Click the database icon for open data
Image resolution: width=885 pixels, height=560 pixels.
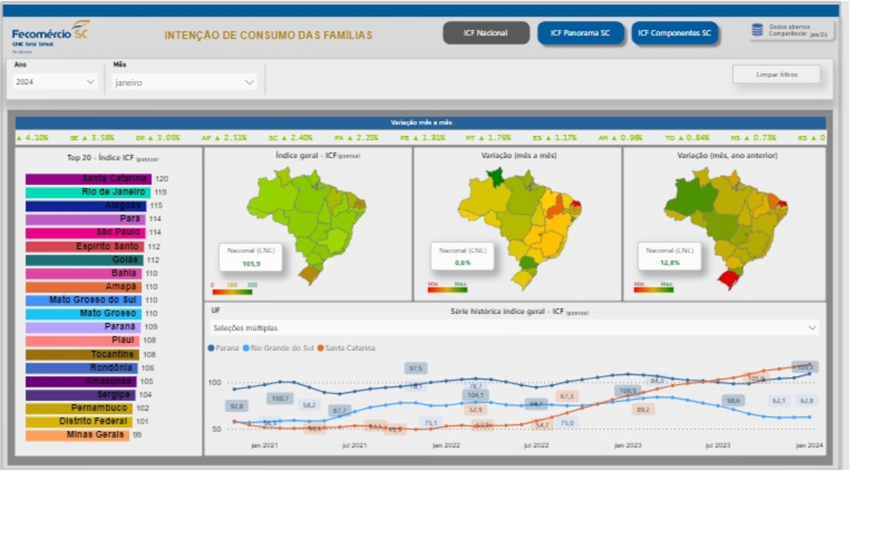757,30
